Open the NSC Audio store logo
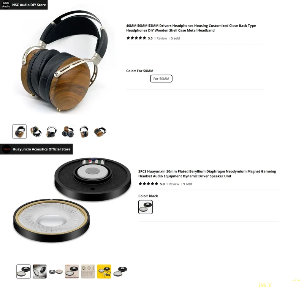This screenshot has height=291, width=304. click(x=6, y=5)
